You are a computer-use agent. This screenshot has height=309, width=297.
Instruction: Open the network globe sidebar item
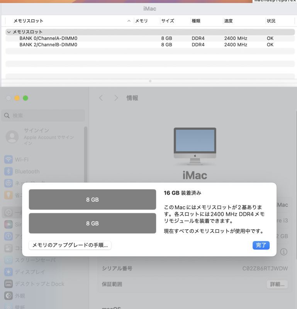coord(8,183)
